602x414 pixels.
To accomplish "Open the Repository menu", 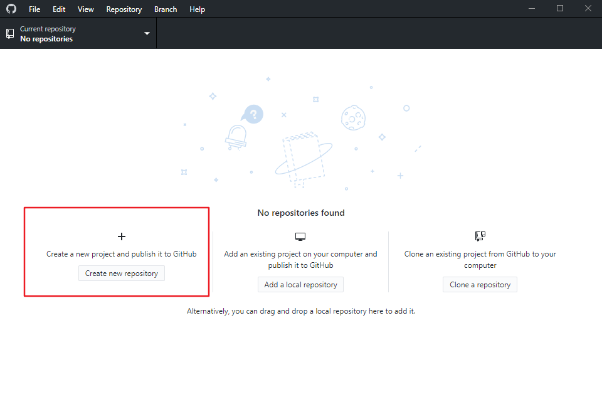I will [x=124, y=9].
